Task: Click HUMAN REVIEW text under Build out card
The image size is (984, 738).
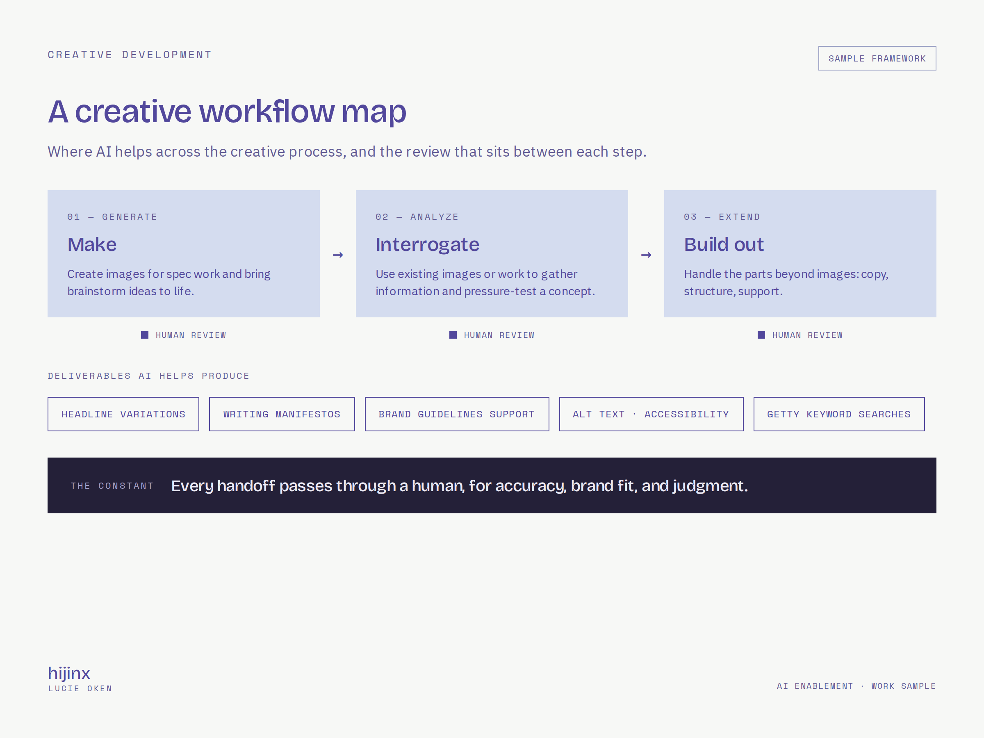Action: click(807, 335)
